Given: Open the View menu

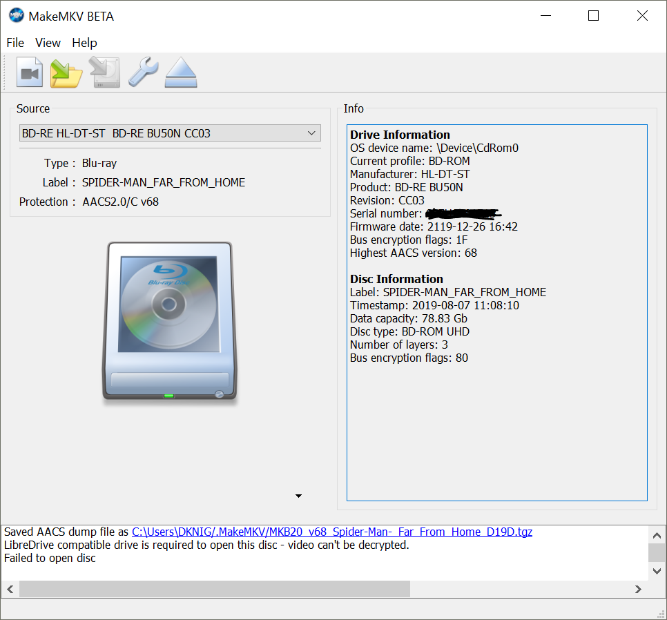Looking at the screenshot, I should pyautogui.click(x=48, y=43).
